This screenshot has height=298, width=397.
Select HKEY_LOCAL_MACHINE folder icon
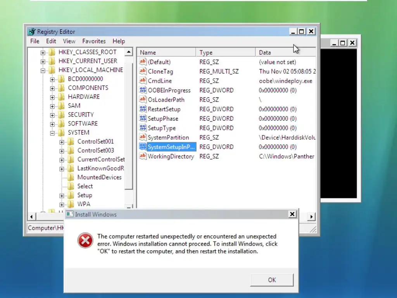52,70
